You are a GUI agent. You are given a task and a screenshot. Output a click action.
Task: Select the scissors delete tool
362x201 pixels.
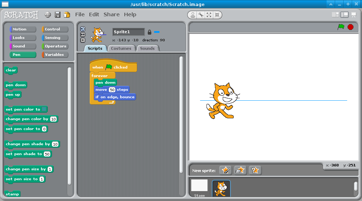point(201,15)
